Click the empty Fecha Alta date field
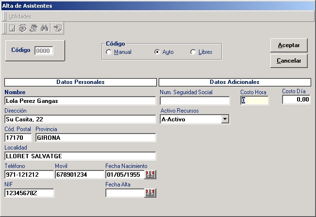 coord(125,193)
